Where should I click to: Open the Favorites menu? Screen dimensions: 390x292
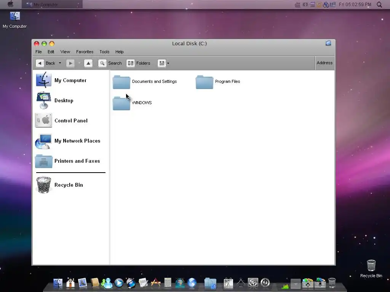point(85,52)
